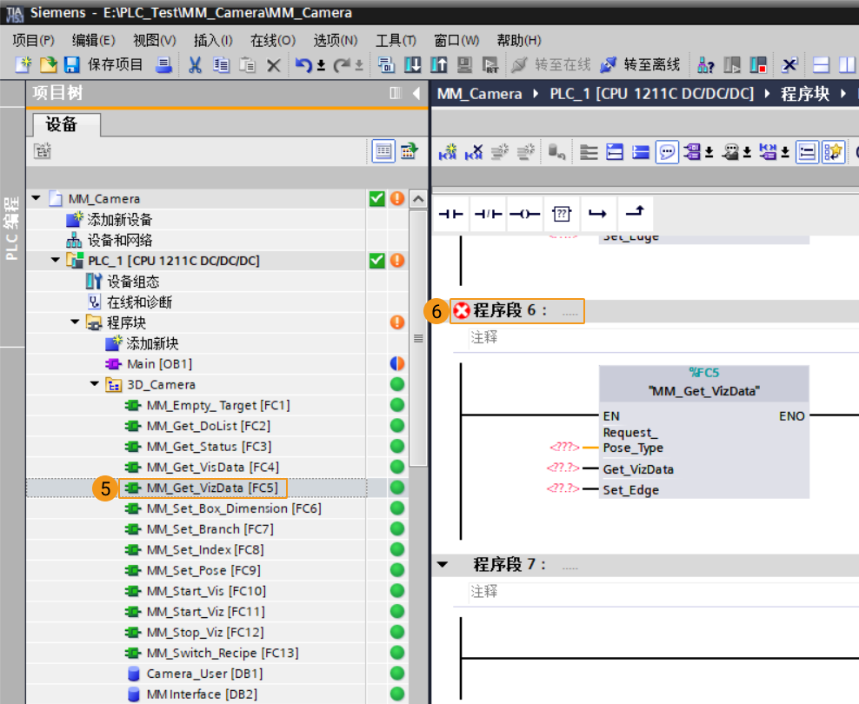Split editor space horizontally icon

click(821, 65)
